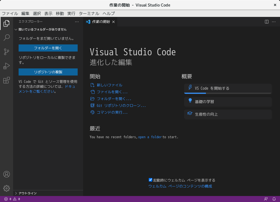Screen dimensions: 280x202
Task: Click the open a folder link
Action: [x=150, y=137]
